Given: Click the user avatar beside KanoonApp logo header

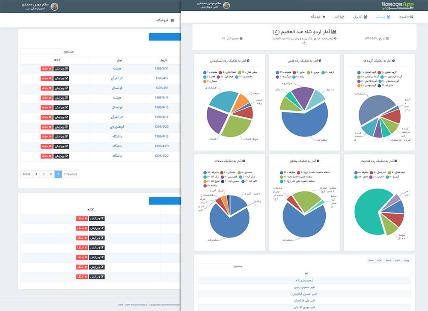Looking at the screenshot, I should coord(226,6).
